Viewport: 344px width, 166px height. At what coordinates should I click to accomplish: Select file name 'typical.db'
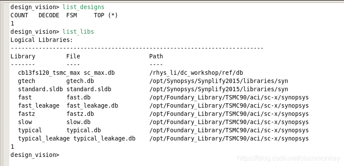click(83, 131)
